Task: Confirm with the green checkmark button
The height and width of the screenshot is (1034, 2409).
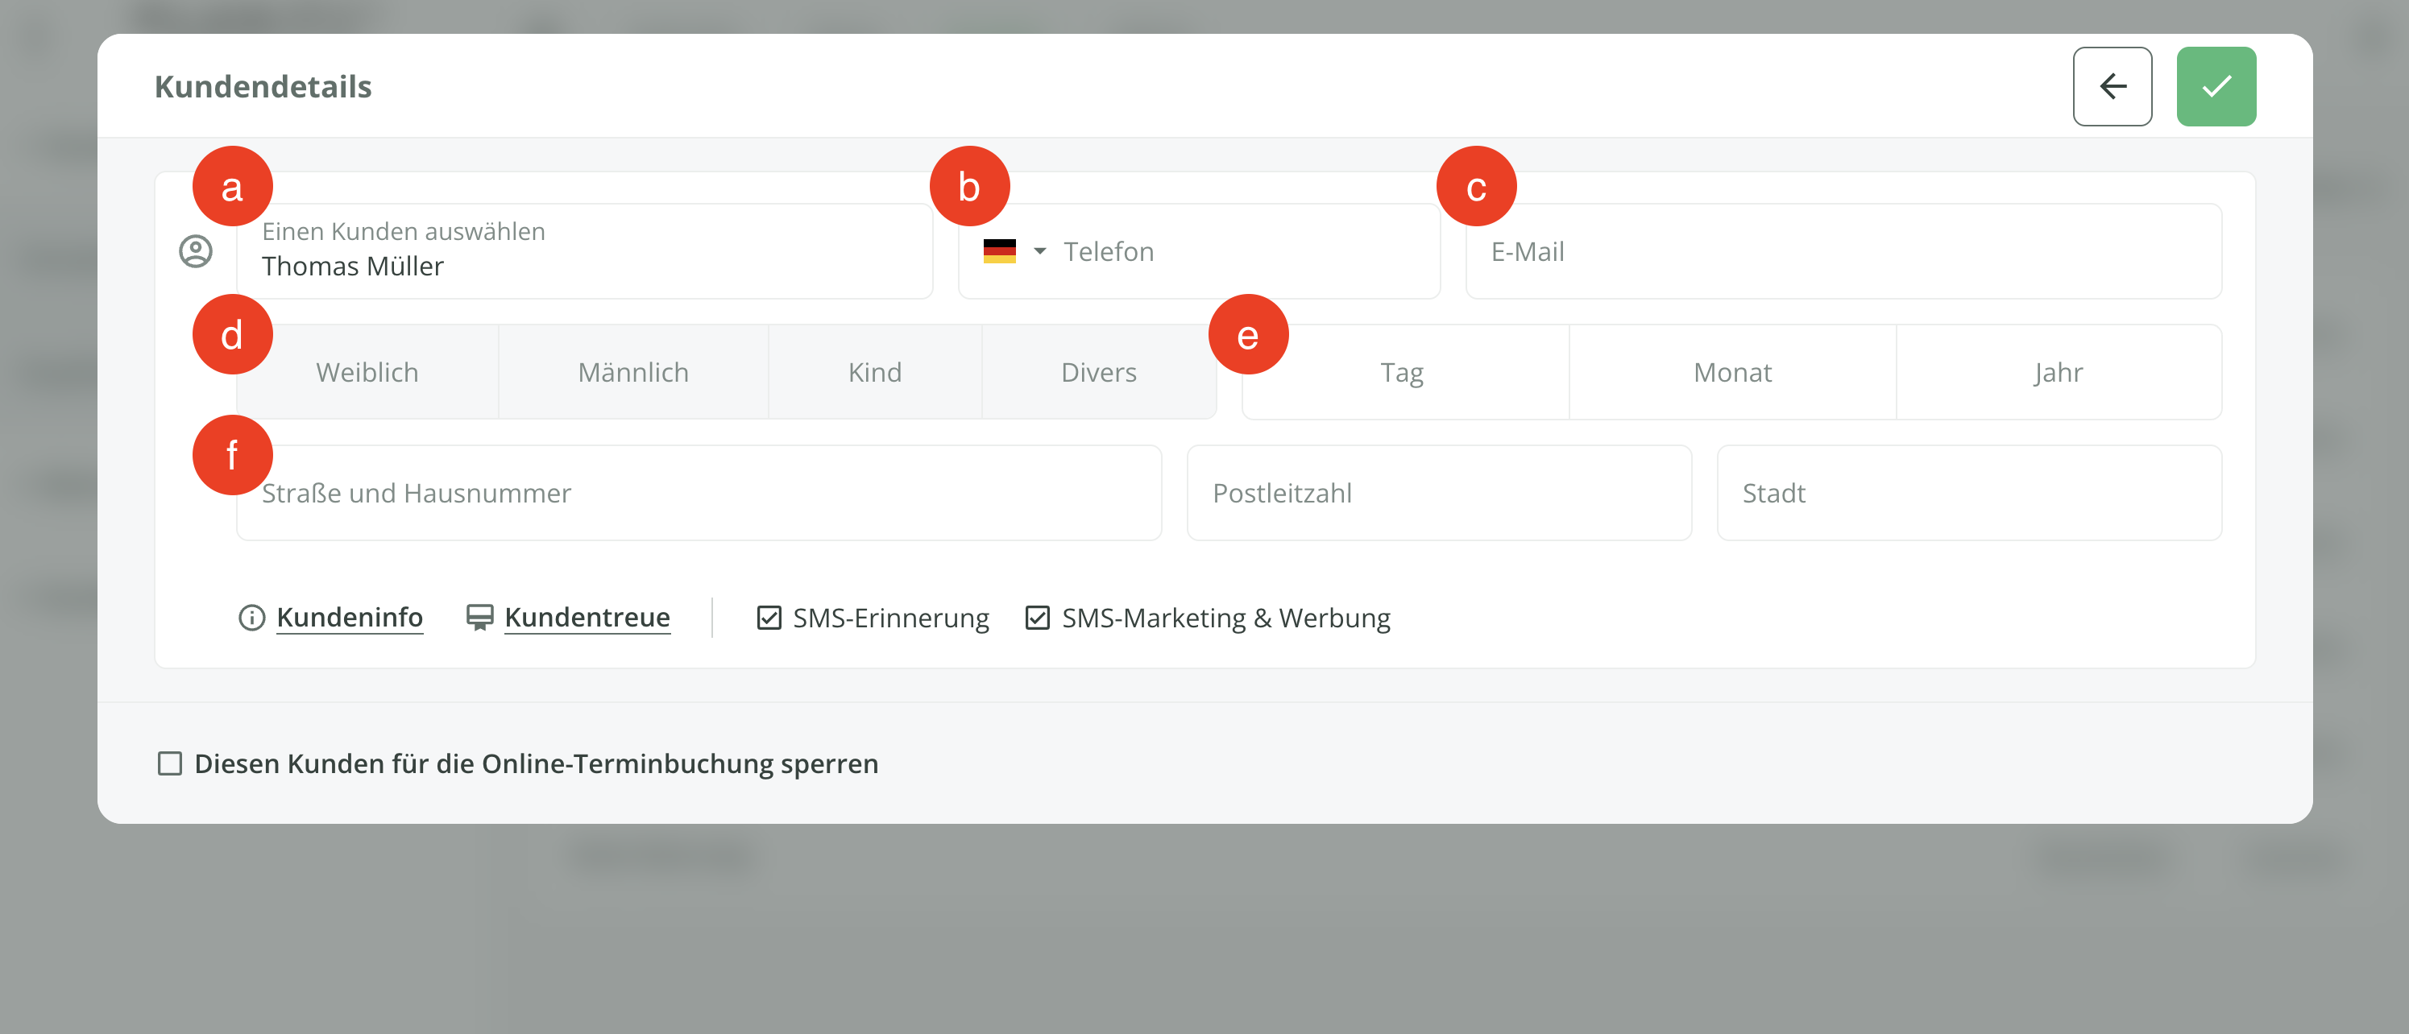Action: [2216, 87]
